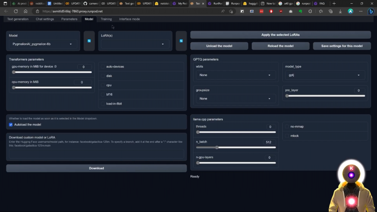Screen dimensions: 377x212
Task: Open the model_type dropdown set to gptj
Action: pos(324,75)
